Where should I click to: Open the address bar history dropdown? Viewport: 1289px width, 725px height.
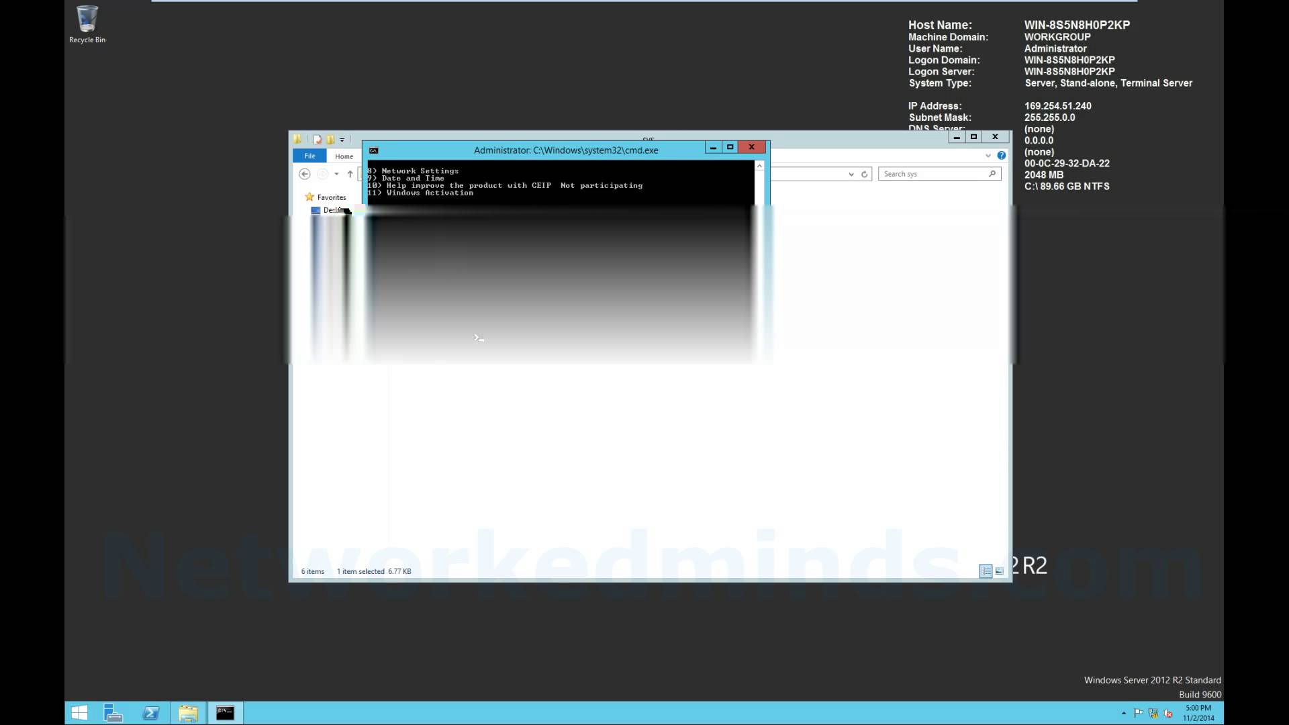click(x=851, y=174)
